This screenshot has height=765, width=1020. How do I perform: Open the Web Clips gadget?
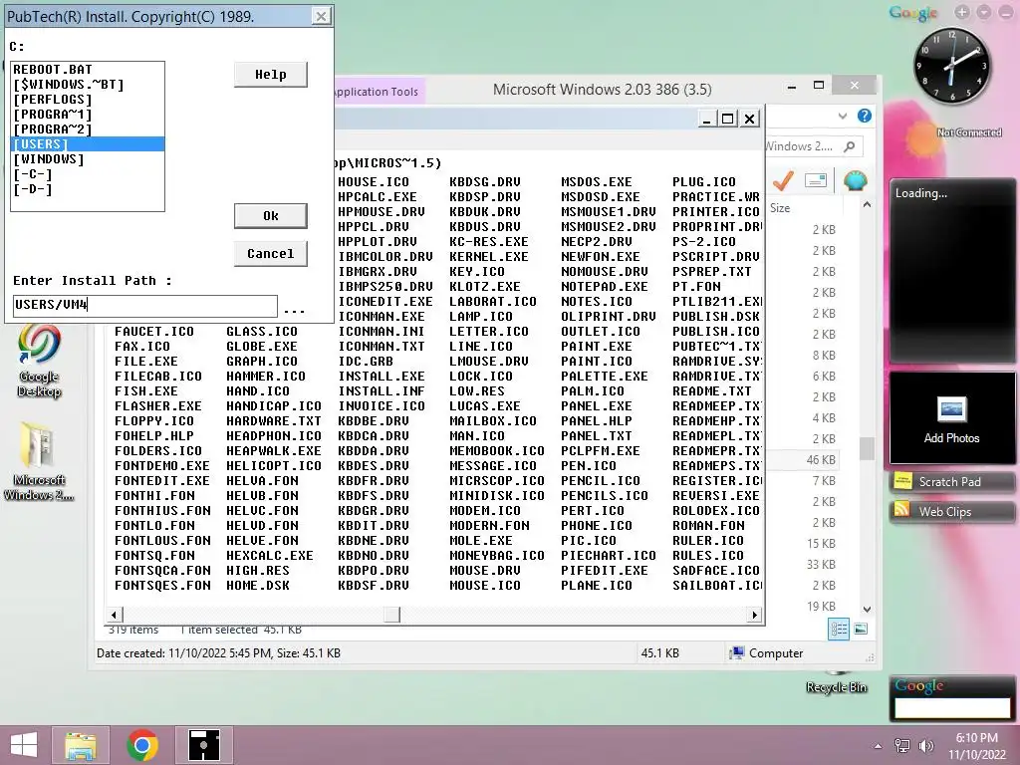coord(951,511)
